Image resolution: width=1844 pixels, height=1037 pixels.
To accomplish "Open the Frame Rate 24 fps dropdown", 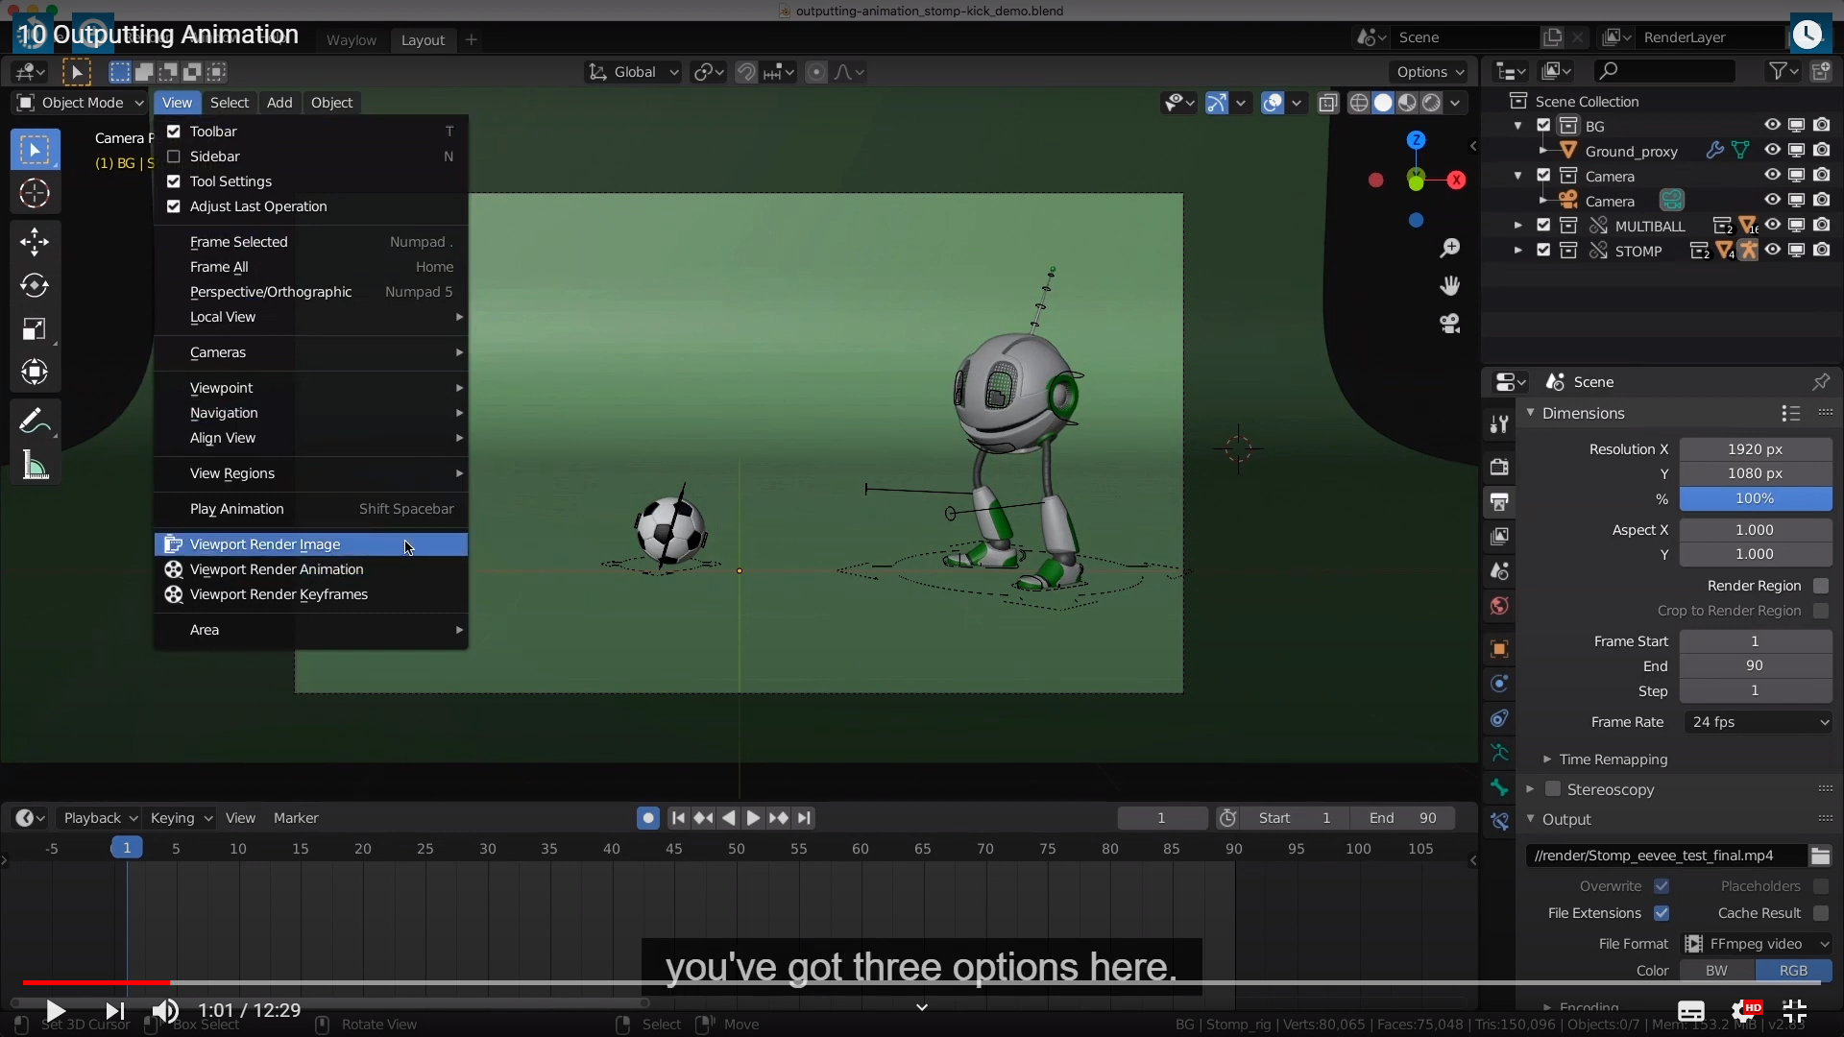I will click(1759, 722).
